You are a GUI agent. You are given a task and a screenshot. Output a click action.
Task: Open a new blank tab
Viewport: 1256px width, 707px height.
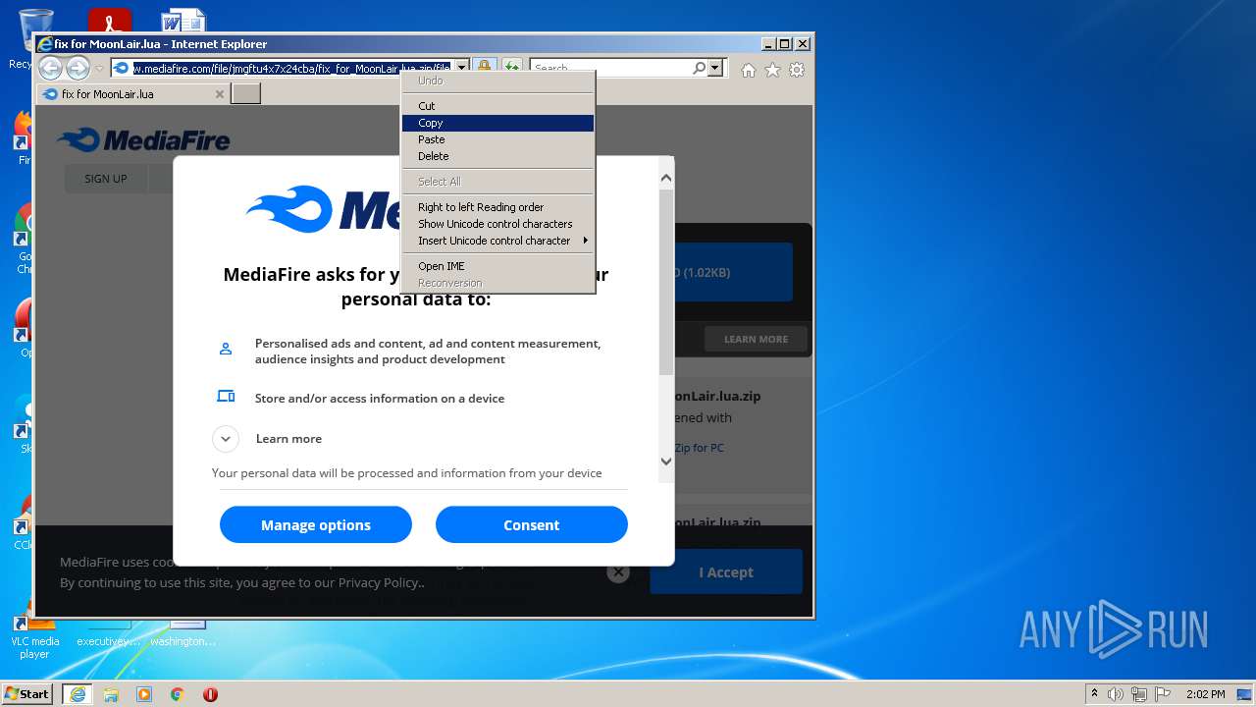(x=245, y=94)
